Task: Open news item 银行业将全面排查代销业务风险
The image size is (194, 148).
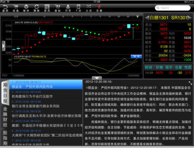Action: coord(46,104)
